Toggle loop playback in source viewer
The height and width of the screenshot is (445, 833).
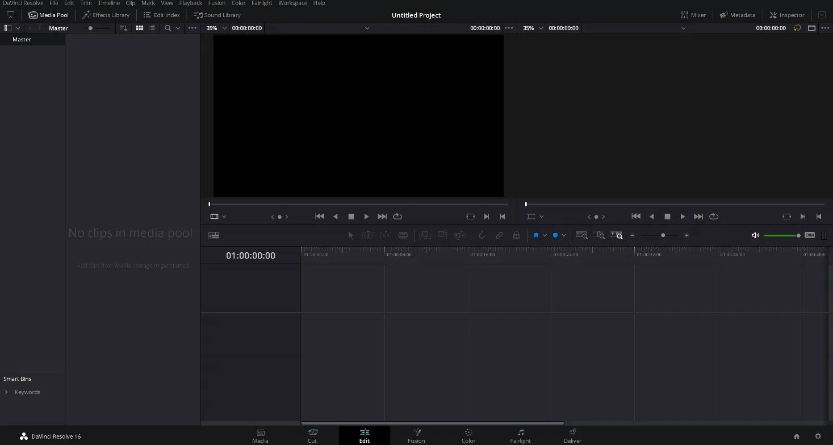click(397, 217)
